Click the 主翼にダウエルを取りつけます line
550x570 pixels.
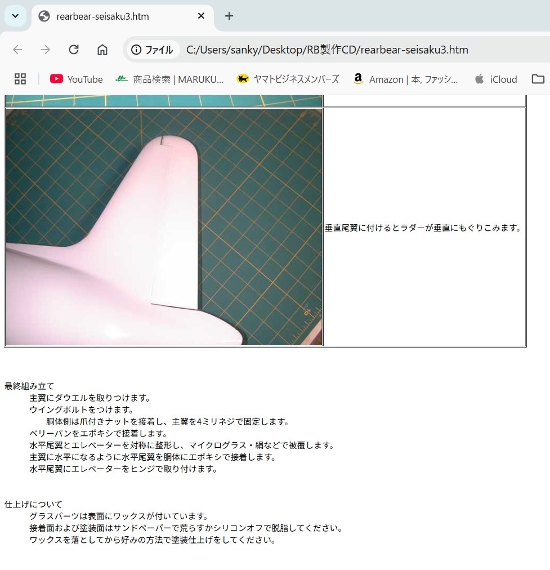click(x=90, y=398)
